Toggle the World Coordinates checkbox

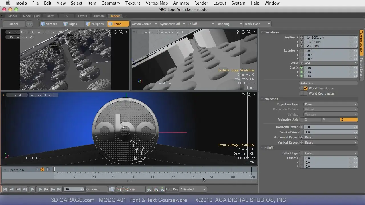(306, 93)
